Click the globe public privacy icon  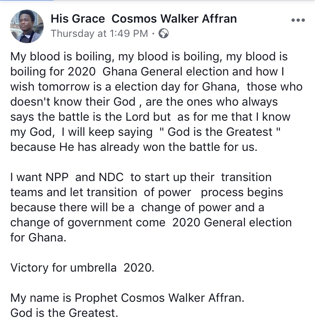164,34
